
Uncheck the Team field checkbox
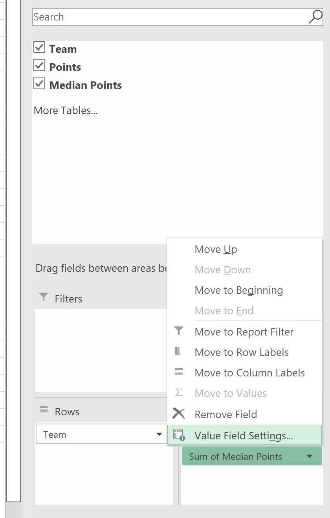tap(39, 48)
